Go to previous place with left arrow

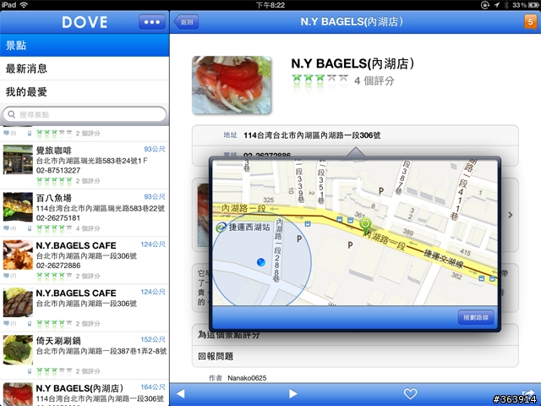181,393
